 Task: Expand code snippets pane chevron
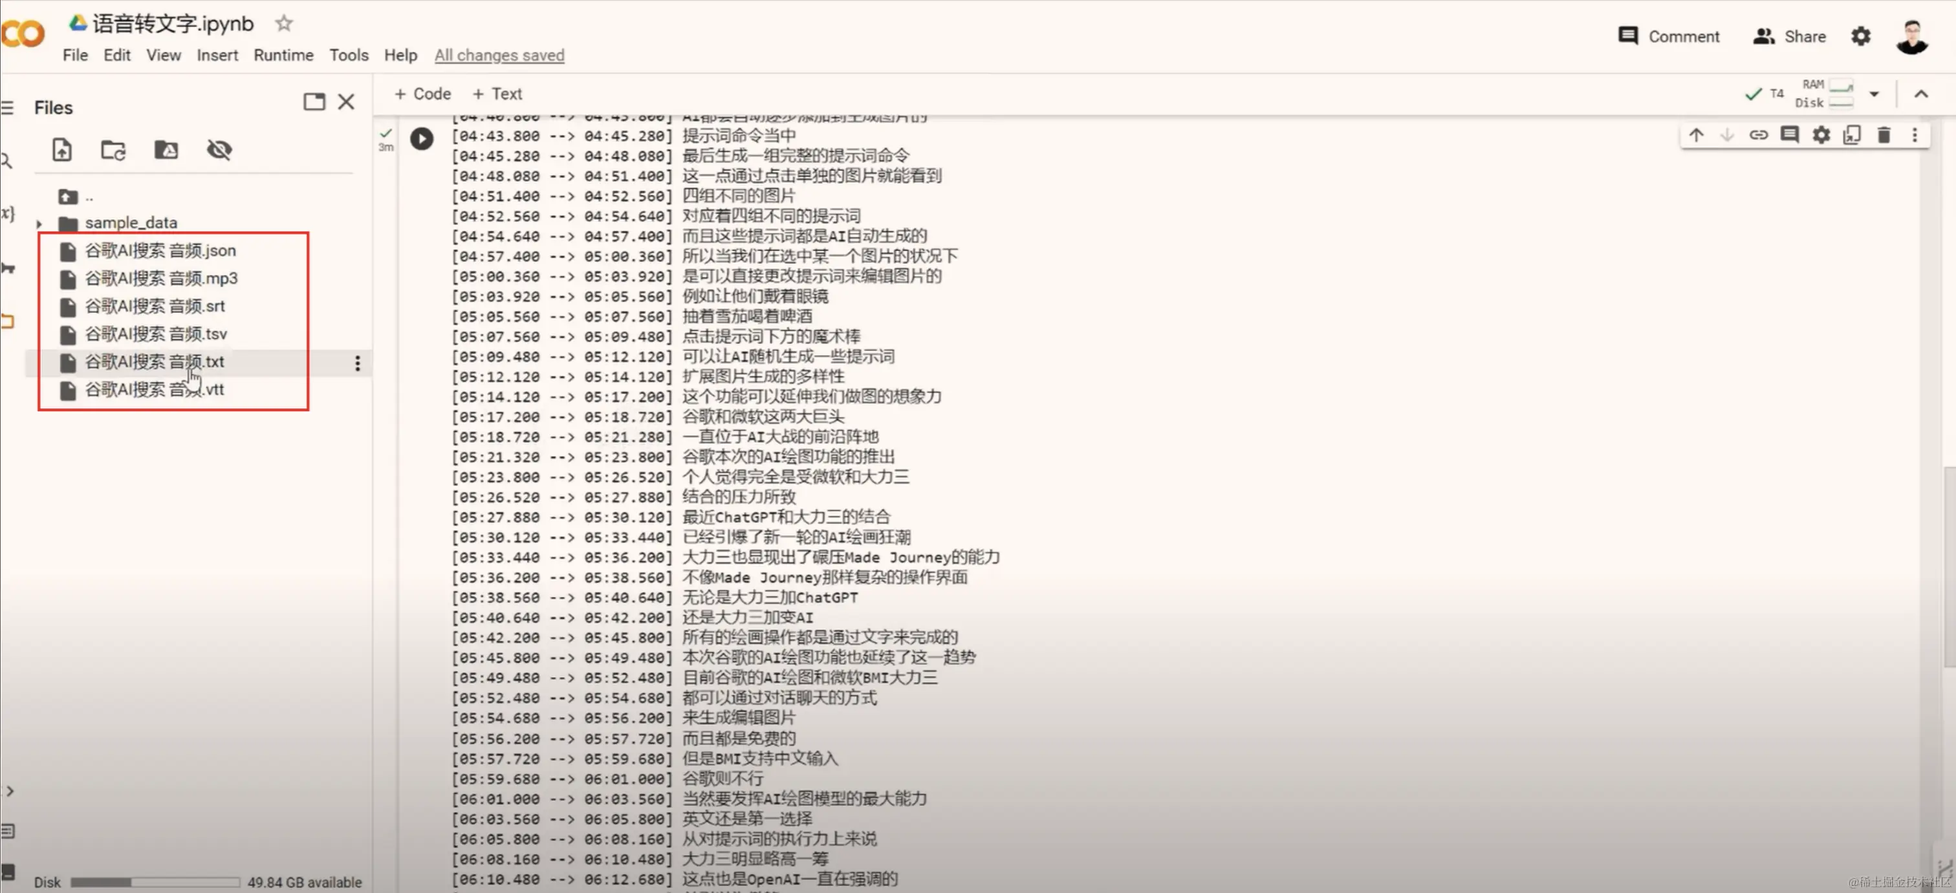tap(9, 790)
